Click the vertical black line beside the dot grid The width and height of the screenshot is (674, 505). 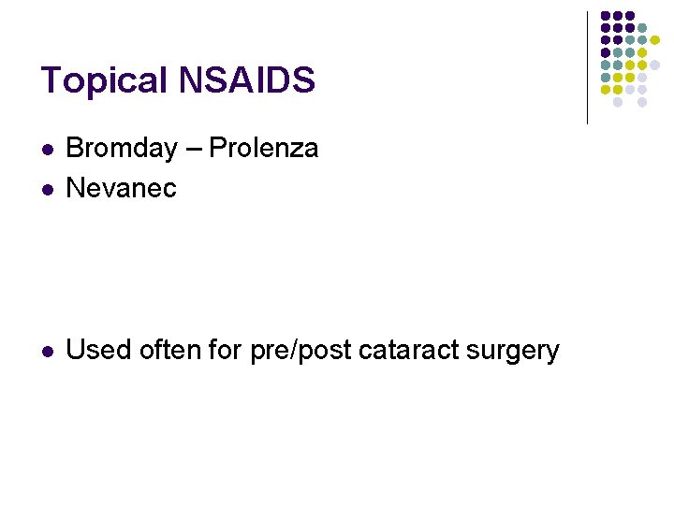(587, 67)
